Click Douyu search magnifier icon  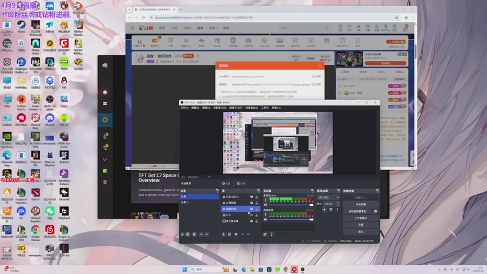326,28
